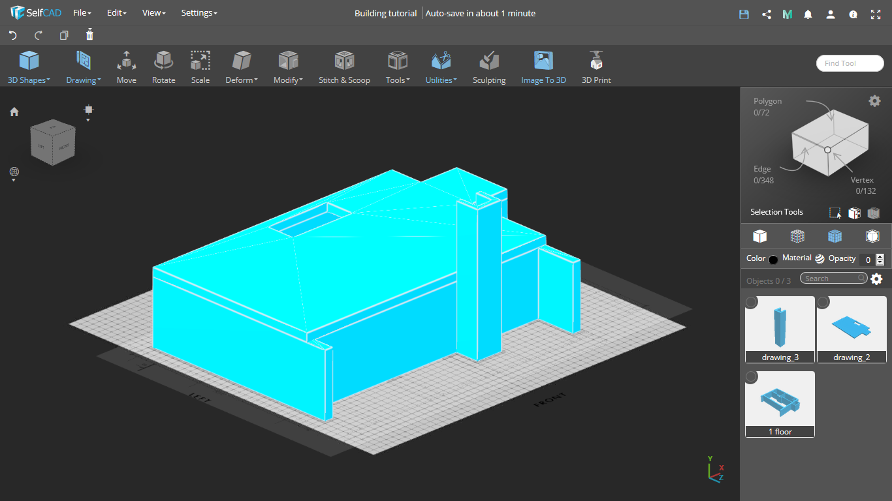Open the Deform dropdown
The width and height of the screenshot is (892, 501).
point(242,68)
